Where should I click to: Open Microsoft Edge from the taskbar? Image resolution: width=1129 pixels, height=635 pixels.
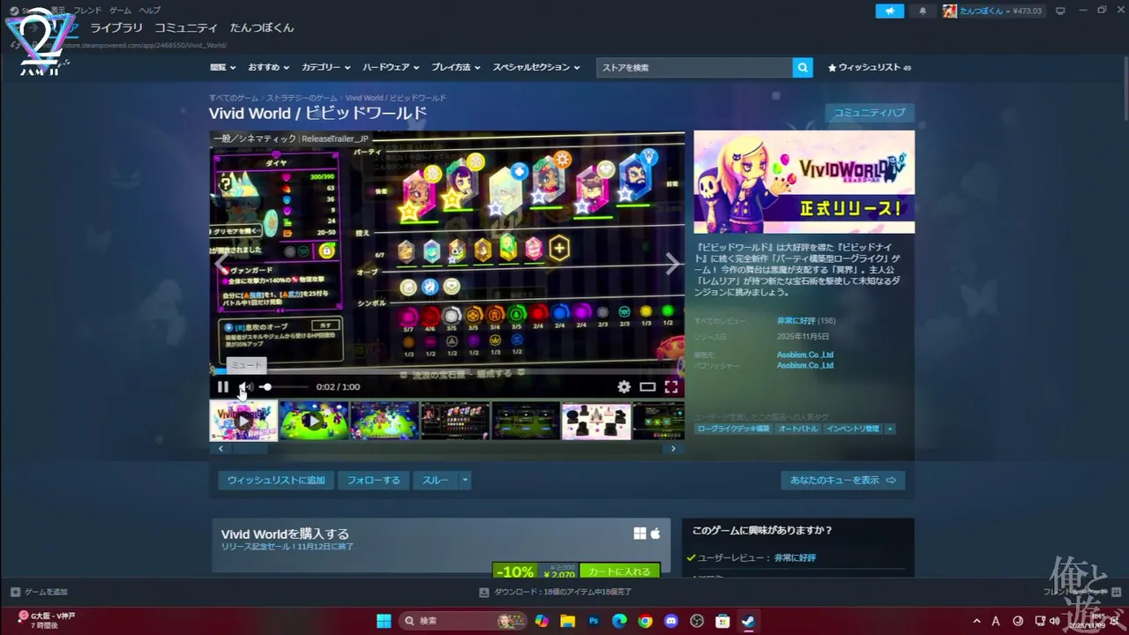tap(619, 621)
